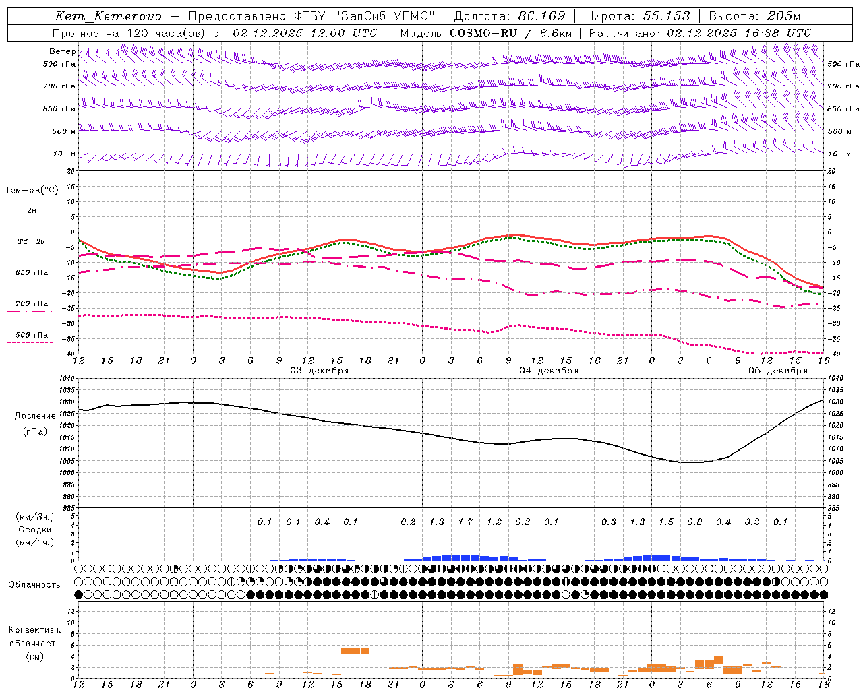Select the elevation label Высота: 205м
863x690 pixels.
coord(754,16)
